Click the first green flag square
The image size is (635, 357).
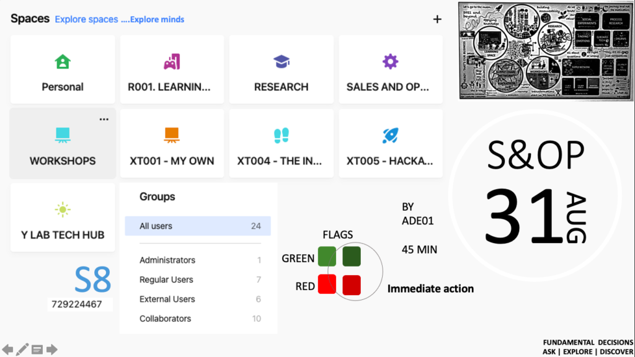pos(327,256)
